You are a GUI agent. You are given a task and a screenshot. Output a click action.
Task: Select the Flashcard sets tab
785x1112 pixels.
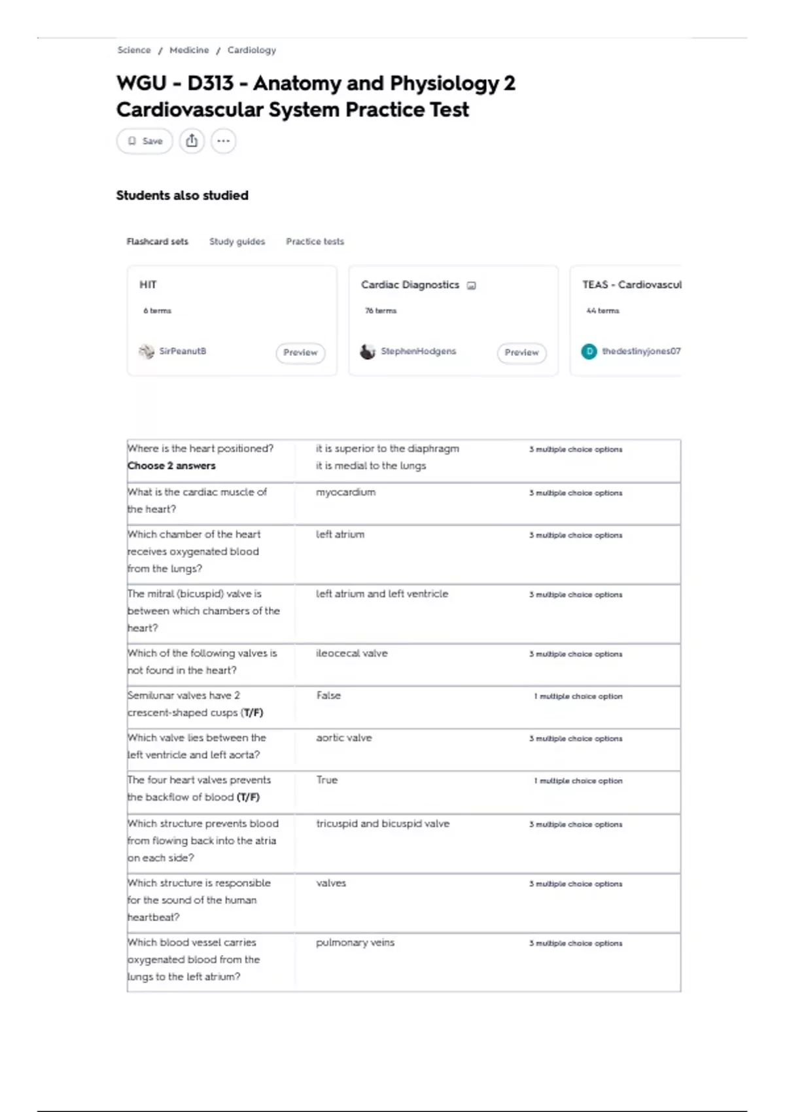coord(157,241)
